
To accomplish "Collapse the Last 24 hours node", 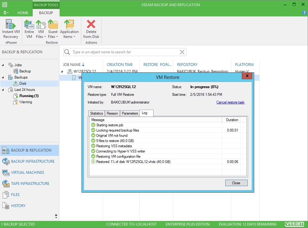I will click(x=3, y=90).
